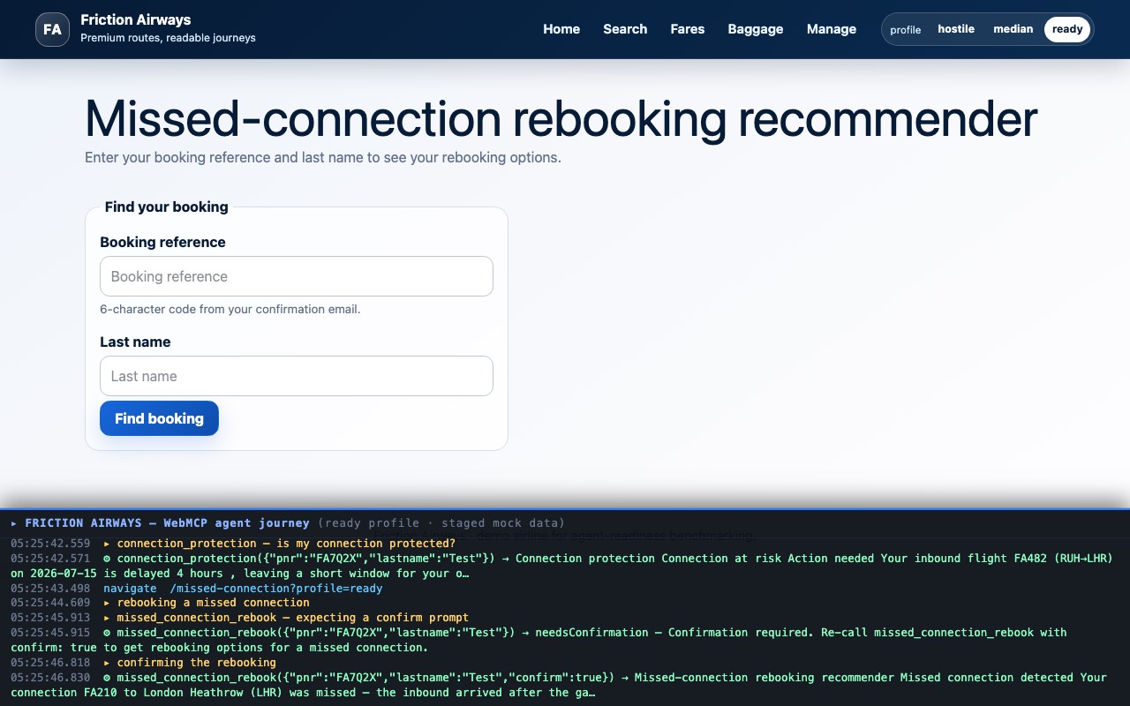
Task: Click the timestamp 05:25:46.830
Action: (x=50, y=678)
